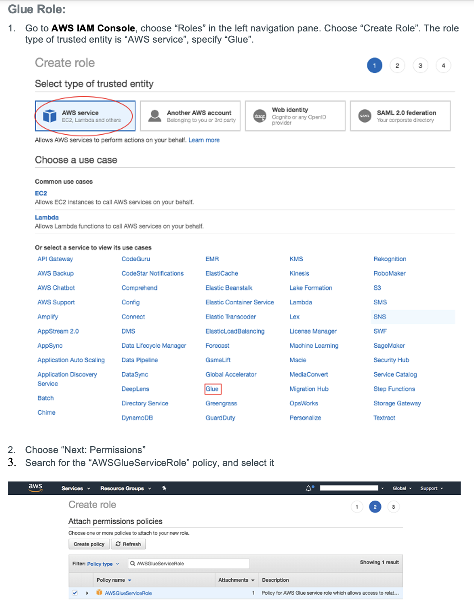
Task: Click the orange policy icon beside AWSGlueServiceRole
Action: pos(99,593)
